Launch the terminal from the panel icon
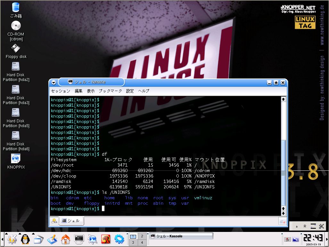The image size is (329, 247). (x=79, y=239)
